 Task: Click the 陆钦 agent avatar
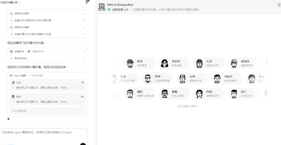point(13,97)
